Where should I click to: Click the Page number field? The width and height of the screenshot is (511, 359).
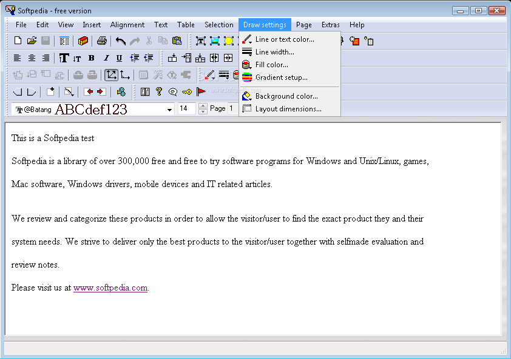click(233, 108)
